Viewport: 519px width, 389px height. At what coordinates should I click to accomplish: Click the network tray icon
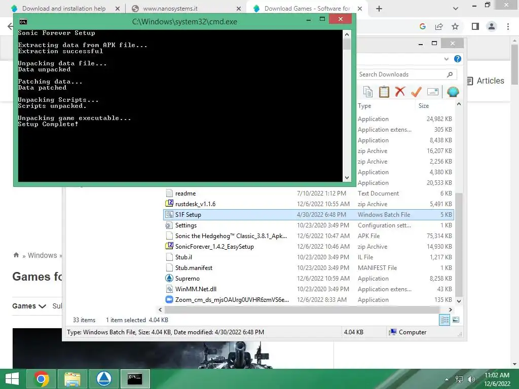tap(459, 379)
